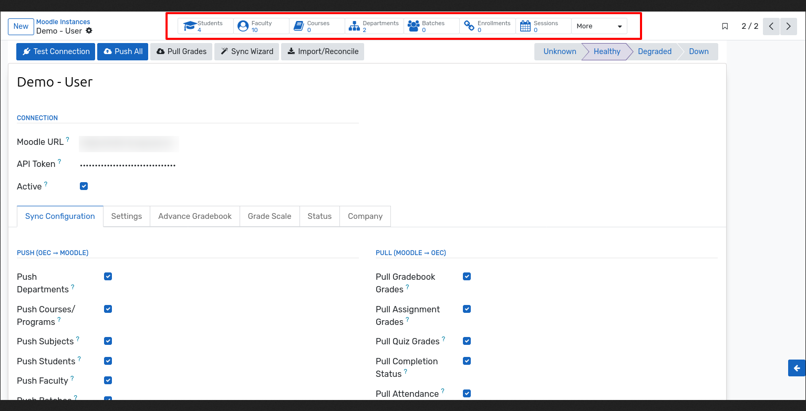This screenshot has height=411, width=806.
Task: Click the API Token help question mark
Action: click(59, 162)
